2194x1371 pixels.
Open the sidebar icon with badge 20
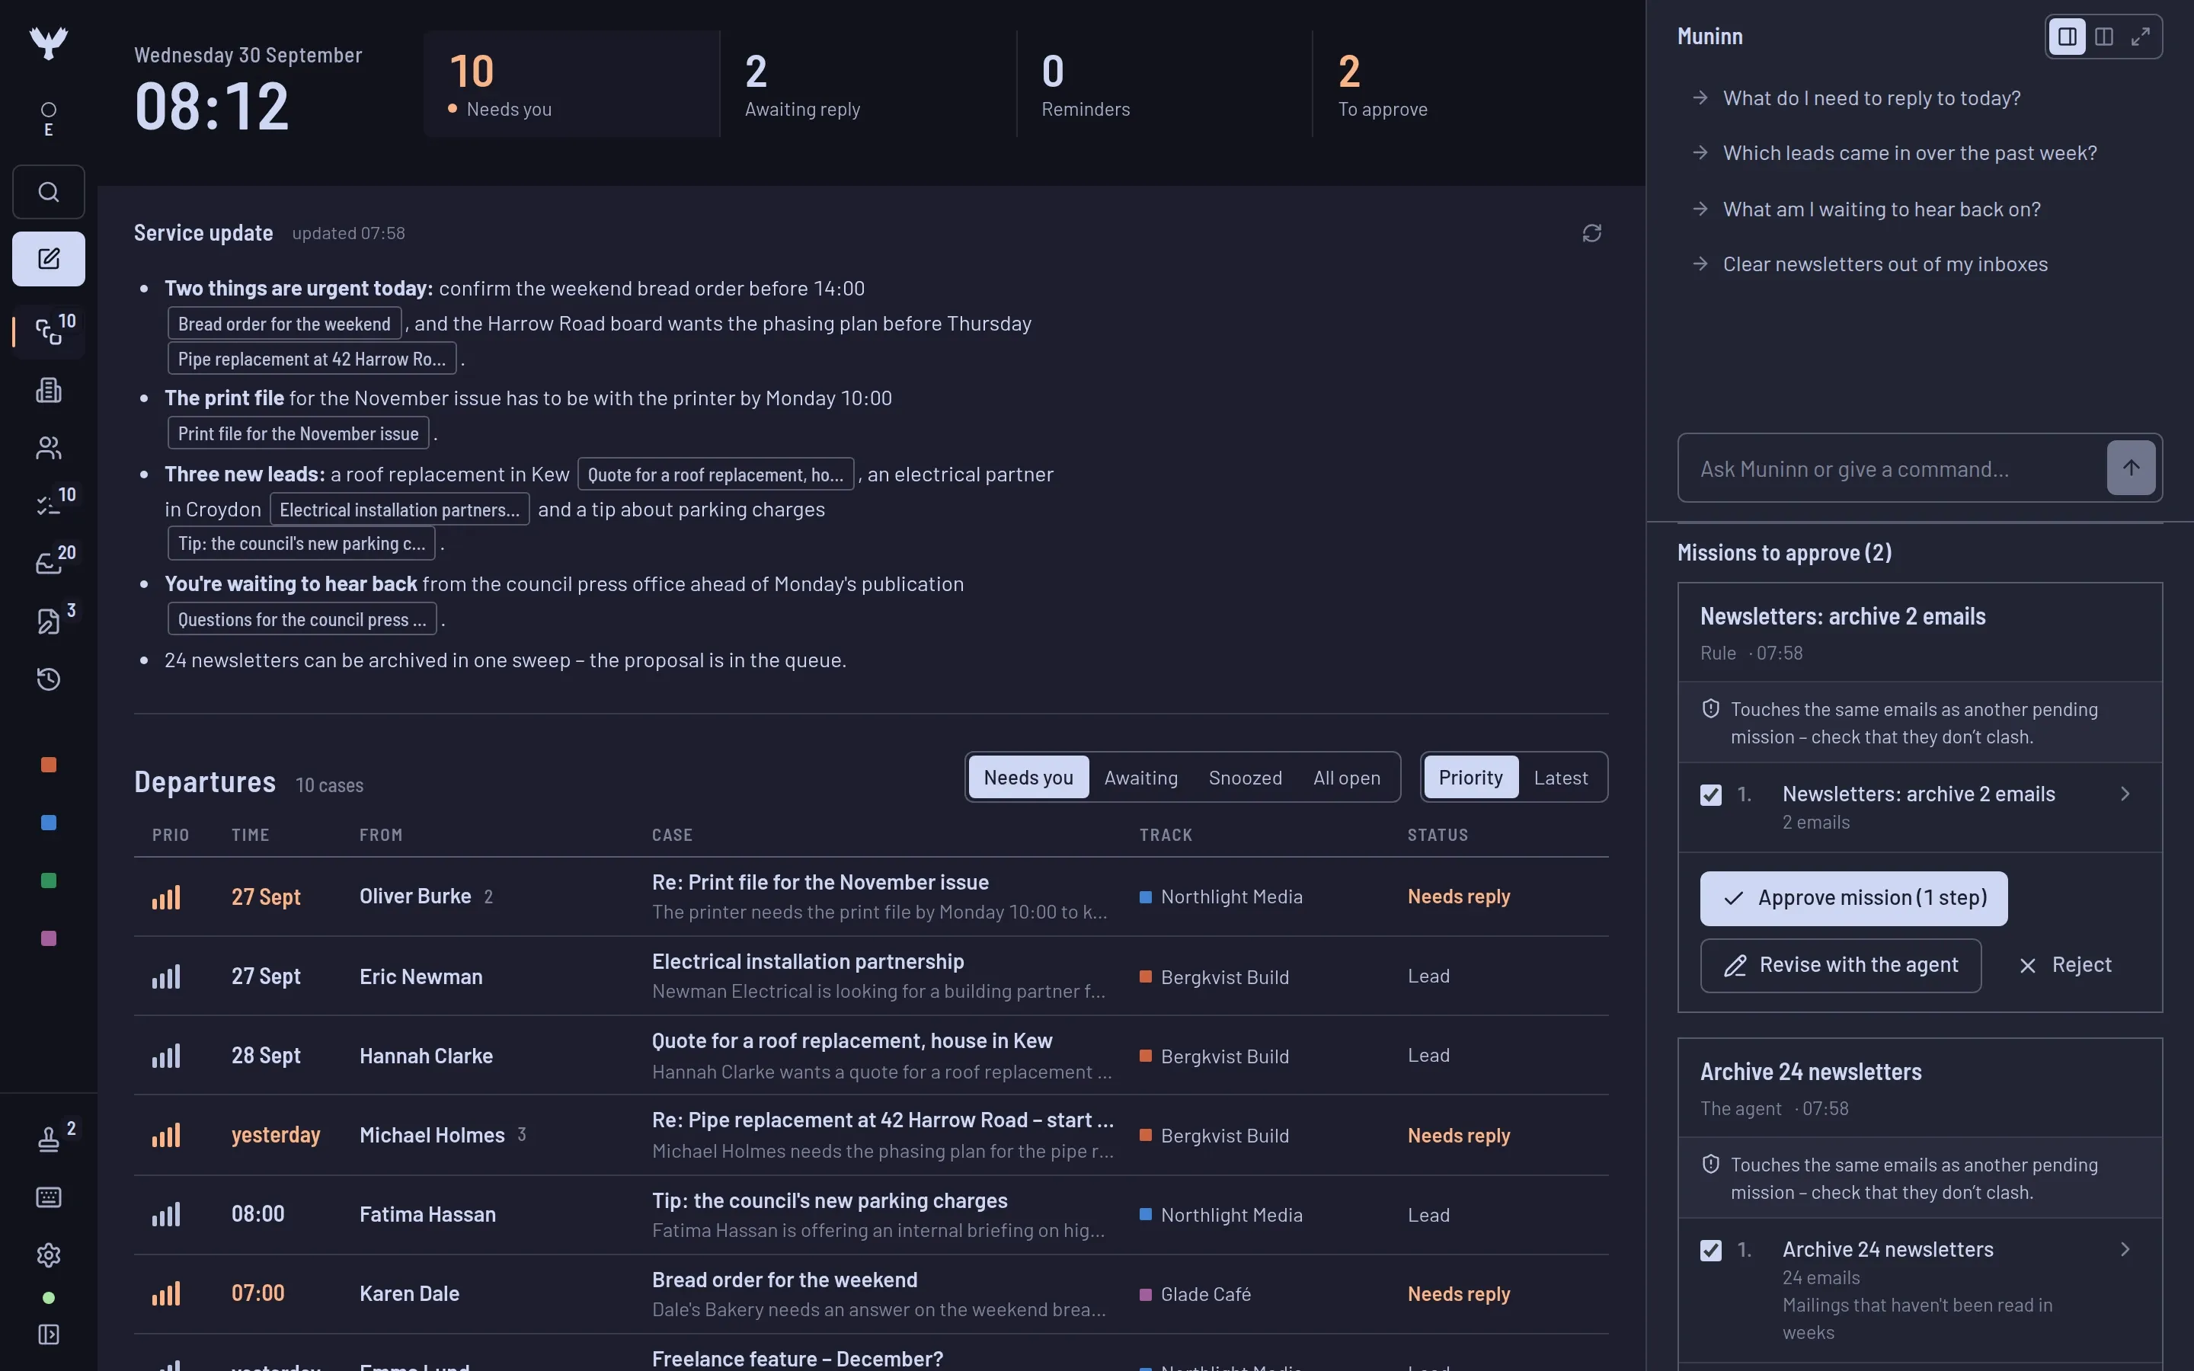(x=48, y=563)
